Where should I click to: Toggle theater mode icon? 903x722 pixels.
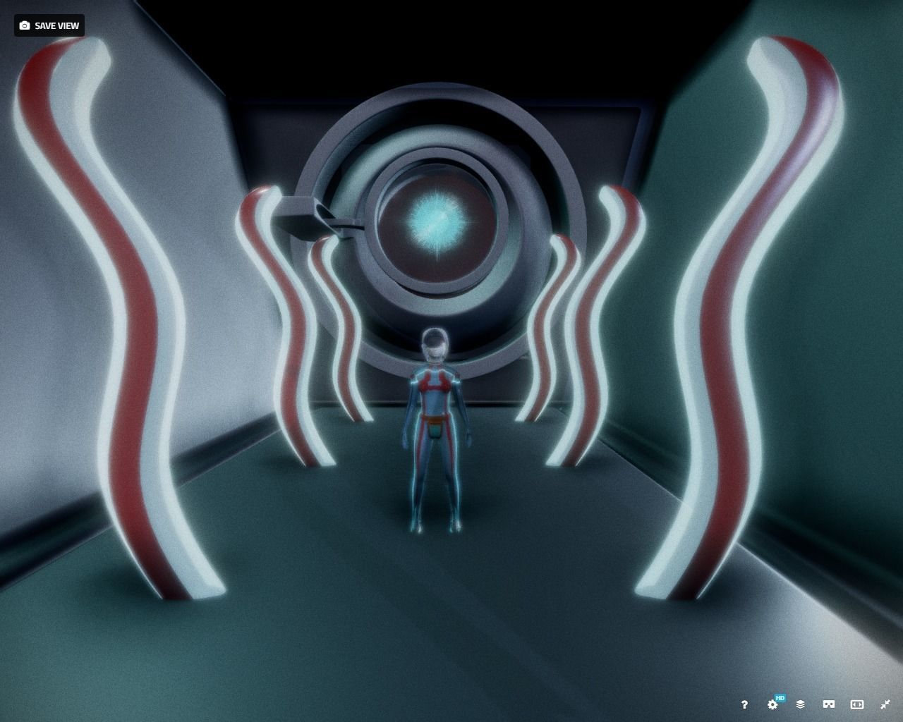pyautogui.click(x=857, y=704)
